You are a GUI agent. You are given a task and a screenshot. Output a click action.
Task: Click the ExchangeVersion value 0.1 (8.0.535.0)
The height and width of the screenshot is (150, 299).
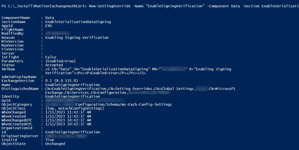(61, 81)
